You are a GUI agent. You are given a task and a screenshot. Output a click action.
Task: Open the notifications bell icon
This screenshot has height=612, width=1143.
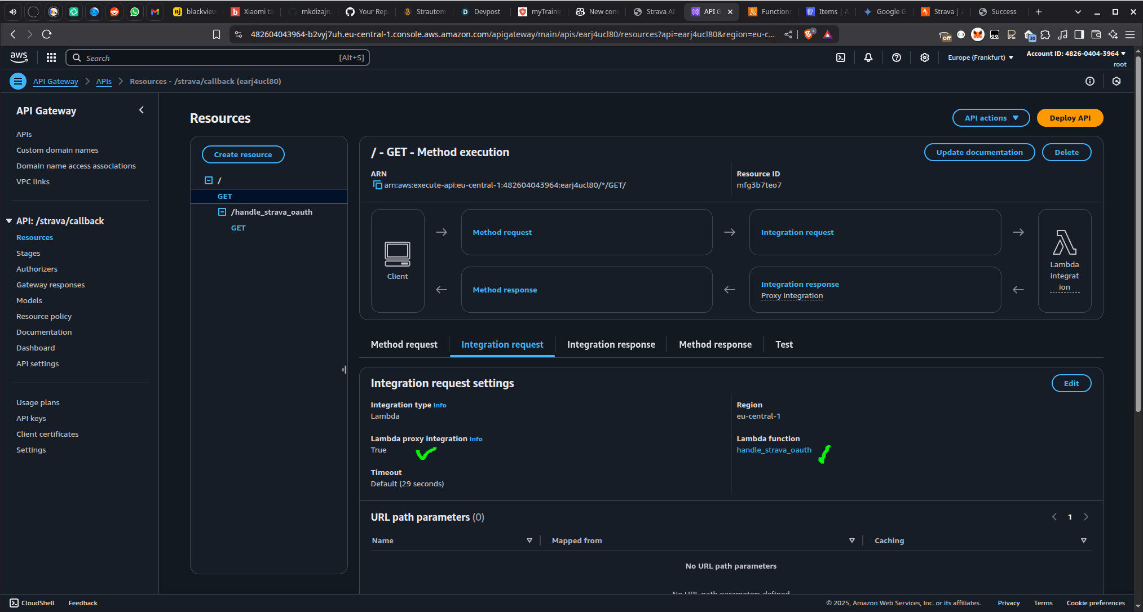pos(868,57)
